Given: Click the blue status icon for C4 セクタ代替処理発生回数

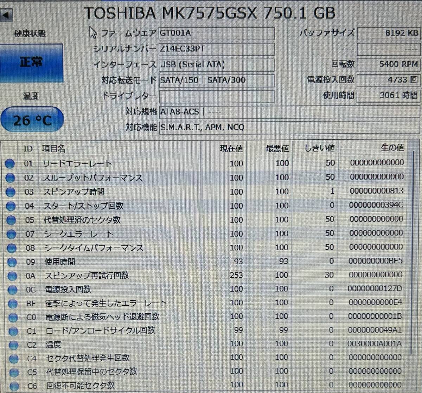Looking at the screenshot, I should tap(14, 359).
